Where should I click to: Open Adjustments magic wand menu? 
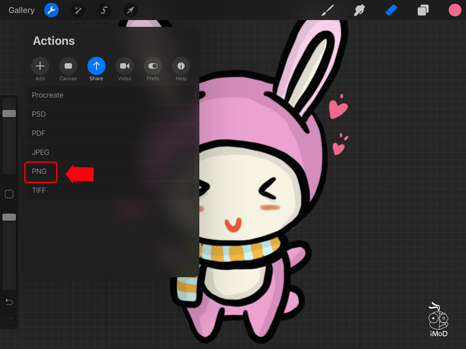(x=78, y=10)
